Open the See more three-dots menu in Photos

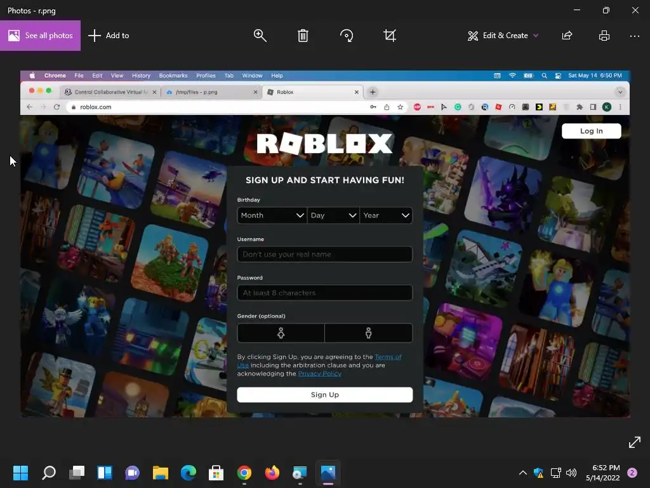[635, 36]
